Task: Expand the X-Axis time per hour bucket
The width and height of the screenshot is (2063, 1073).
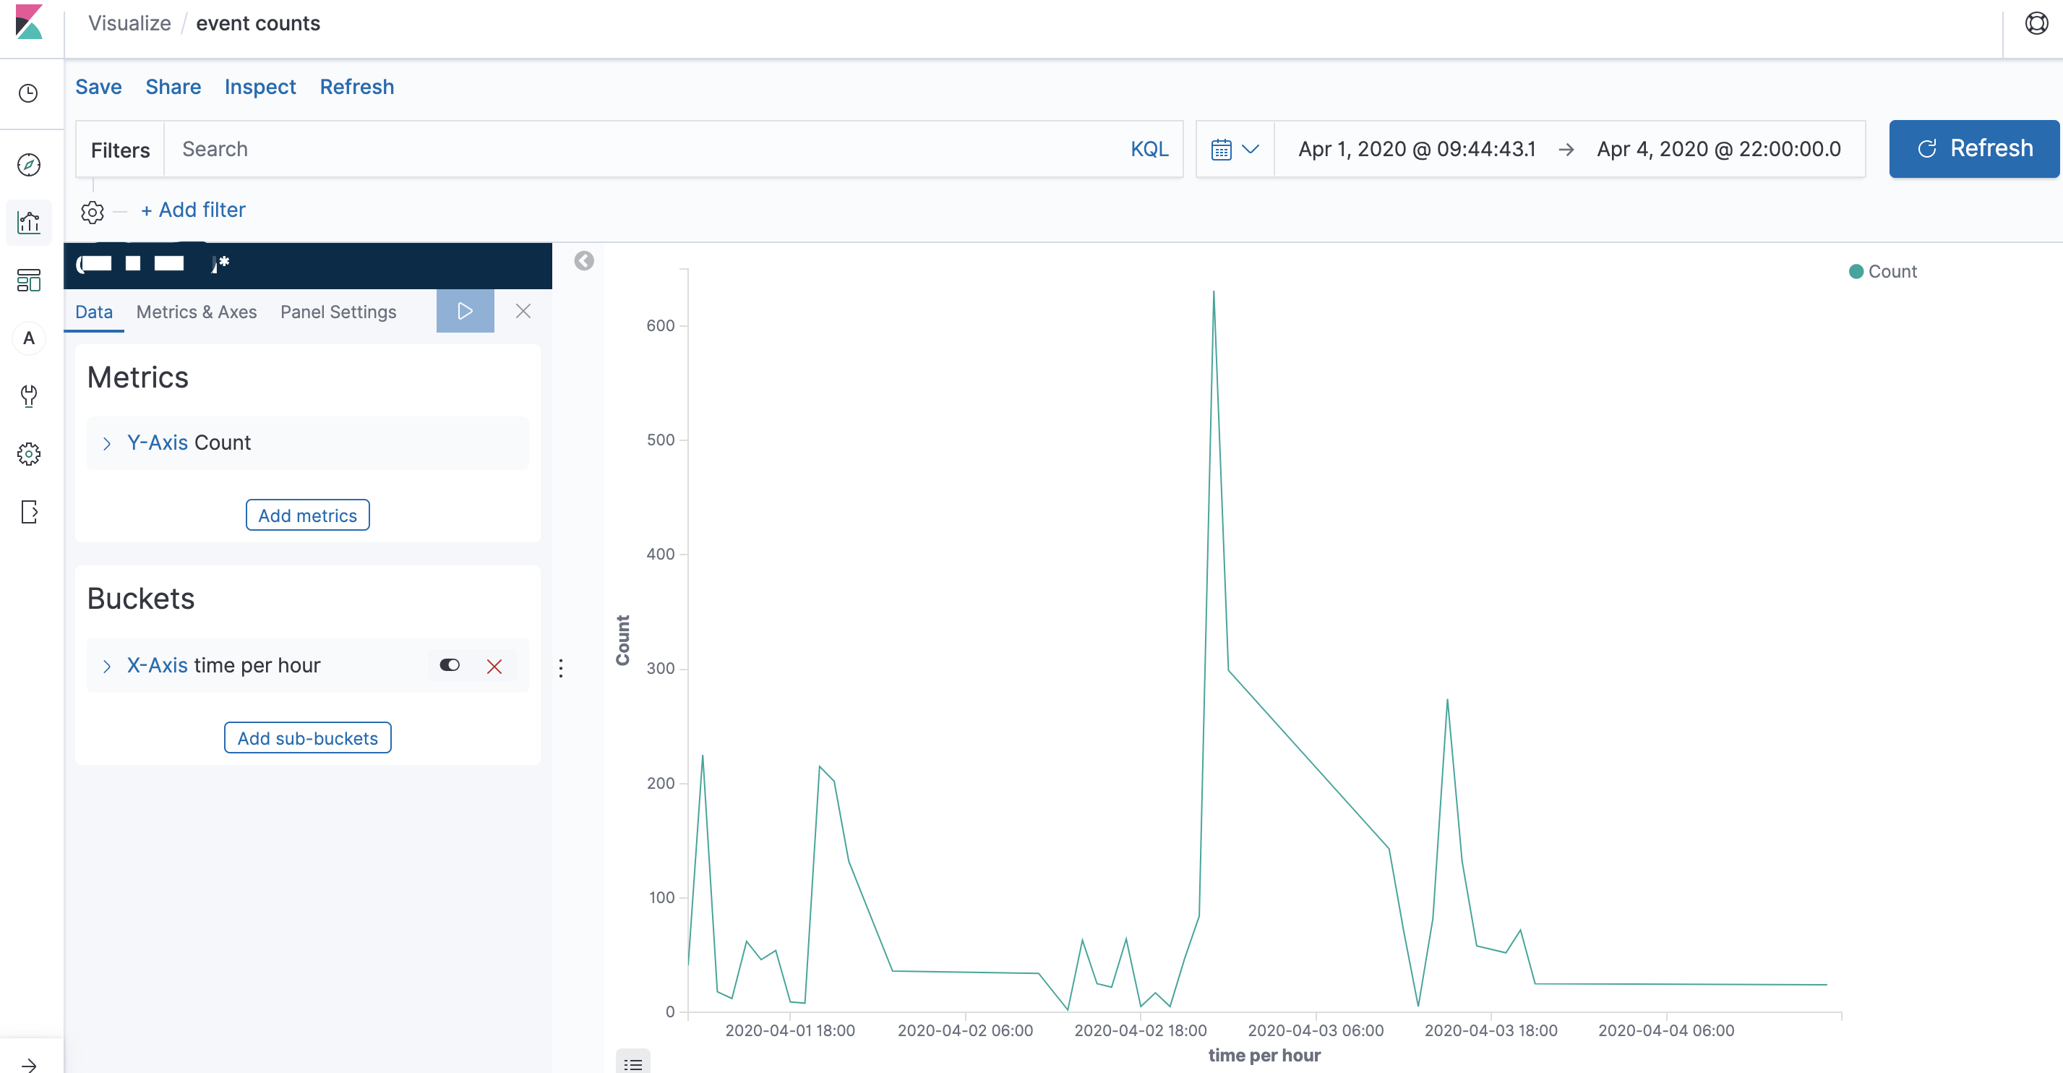Action: tap(106, 666)
